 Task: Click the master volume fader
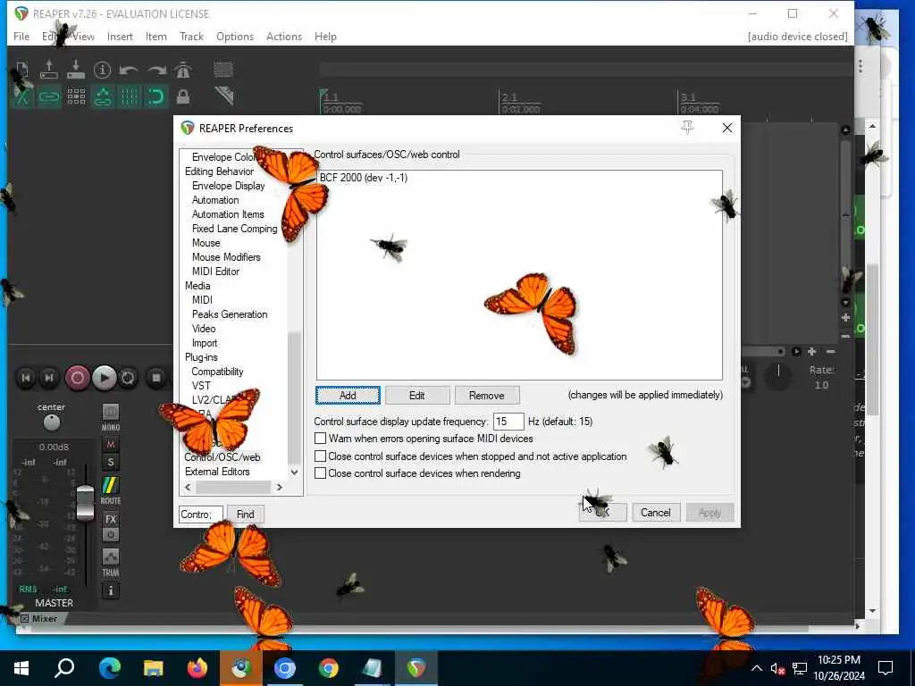click(x=85, y=503)
